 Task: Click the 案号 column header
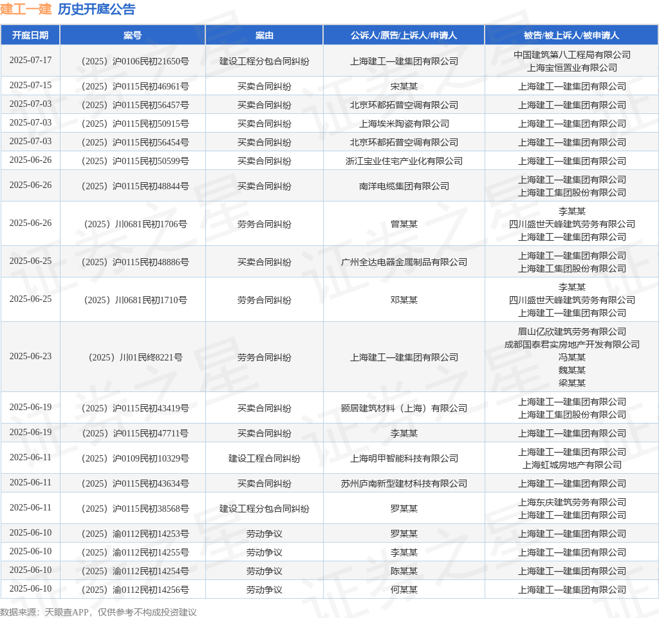[x=133, y=35]
